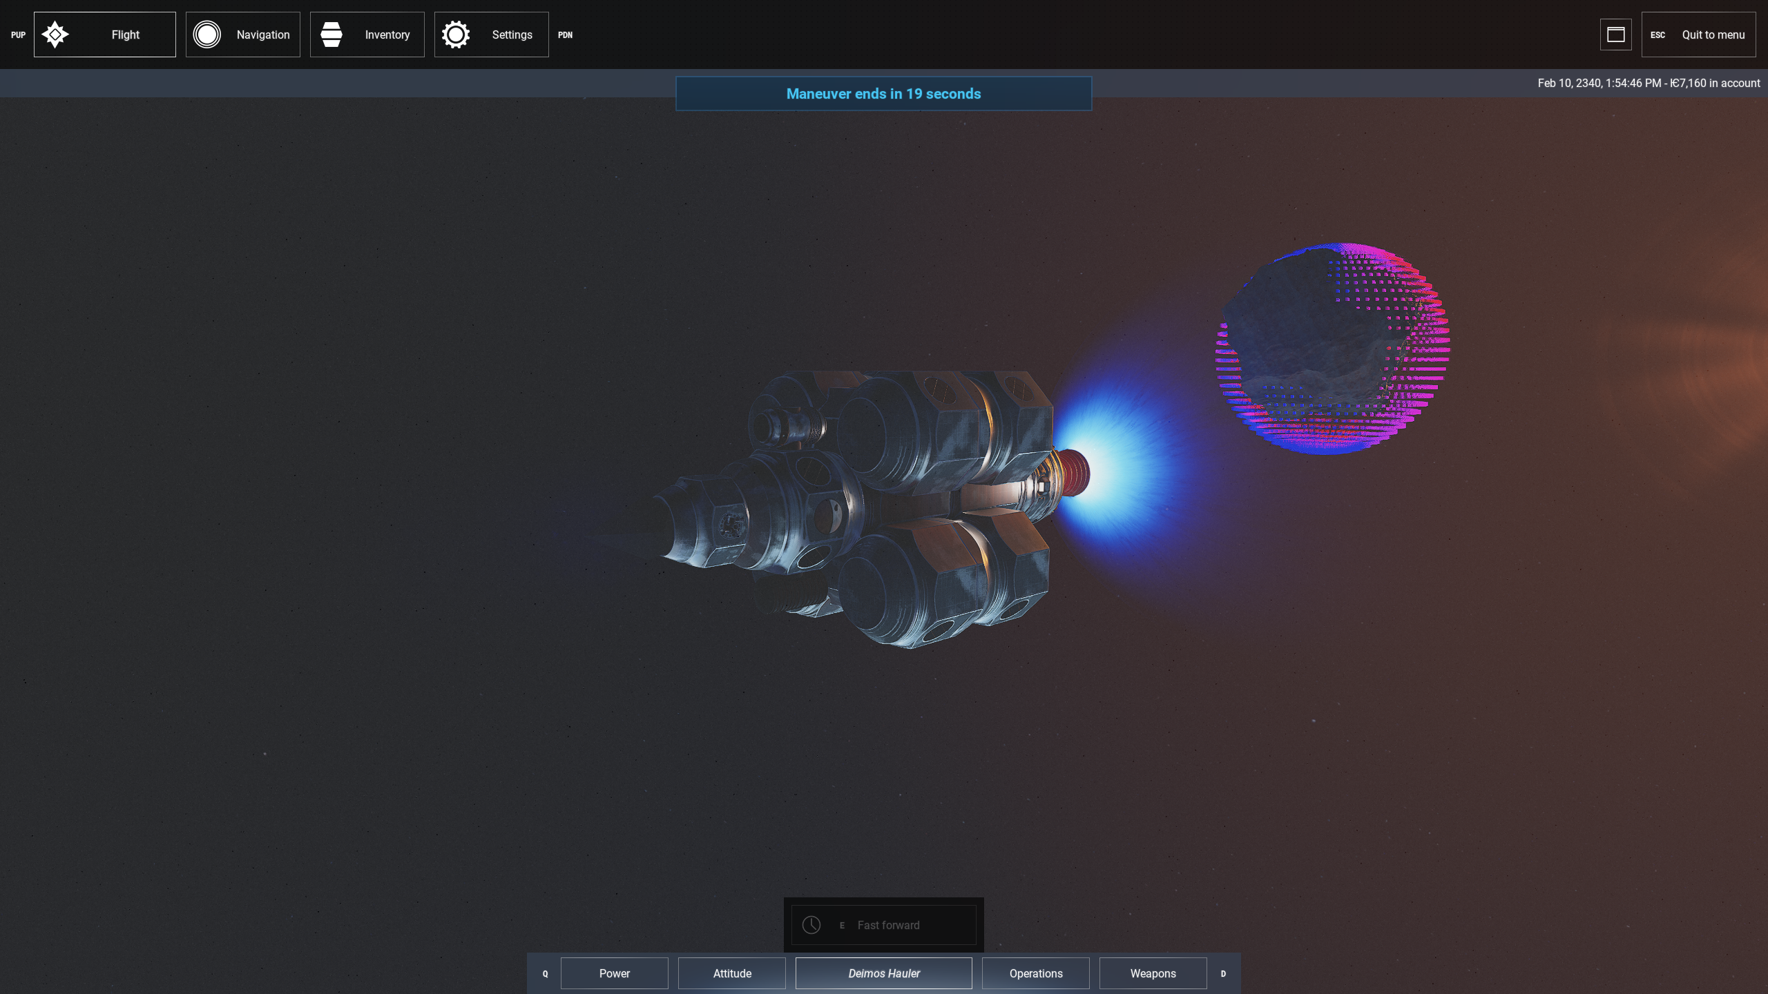Click the Flight compass icon
The width and height of the screenshot is (1768, 994).
pos(55,35)
